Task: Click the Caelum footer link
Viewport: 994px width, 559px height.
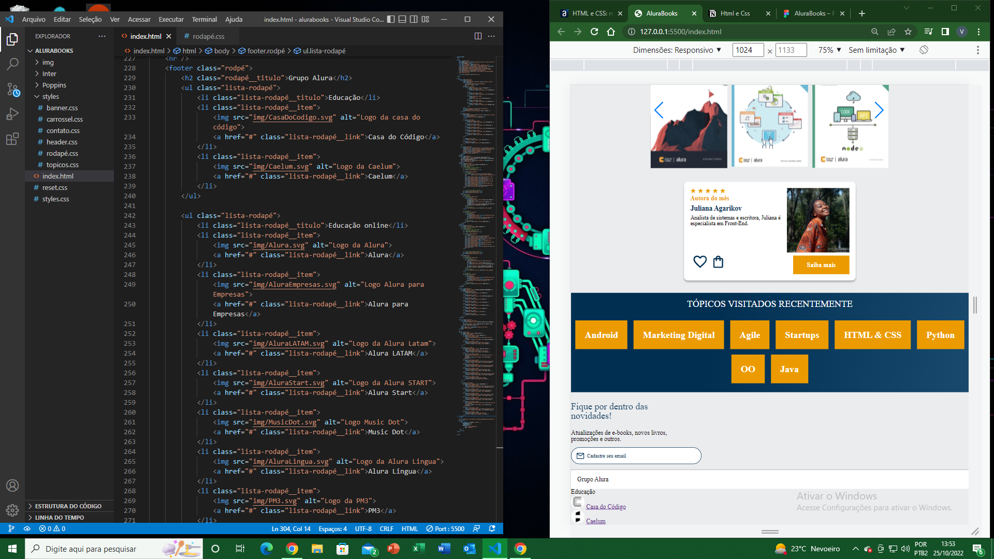Action: (596, 521)
